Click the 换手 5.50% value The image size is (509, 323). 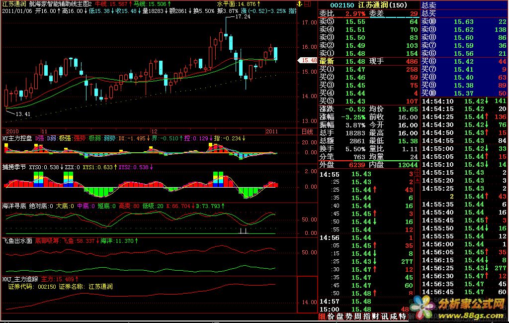point(355,149)
